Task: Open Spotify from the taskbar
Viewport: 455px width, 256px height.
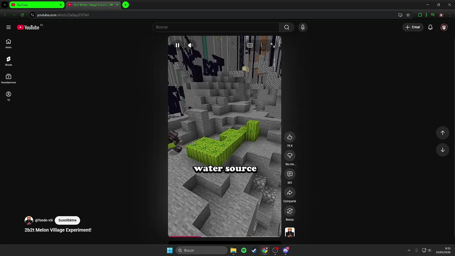Action: pos(244,250)
